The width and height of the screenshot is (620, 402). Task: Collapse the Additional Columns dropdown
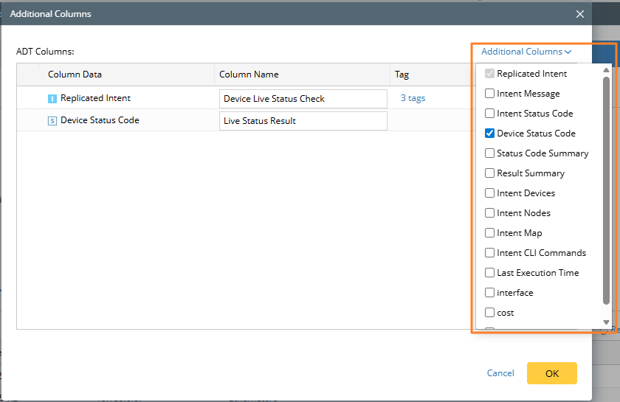(526, 52)
